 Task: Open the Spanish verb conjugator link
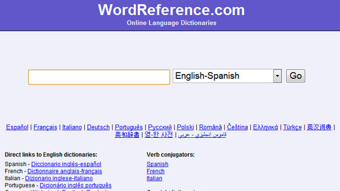click(157, 164)
